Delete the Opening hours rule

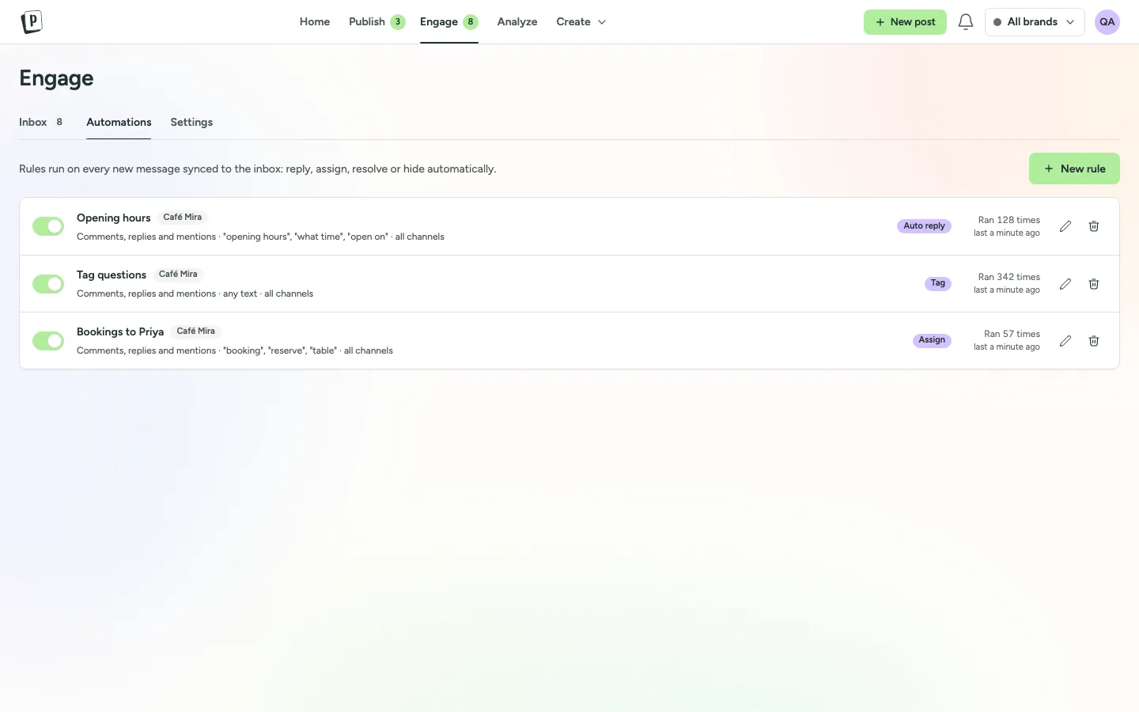(1094, 226)
